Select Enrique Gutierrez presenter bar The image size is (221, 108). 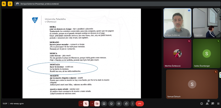(x=117, y=4)
